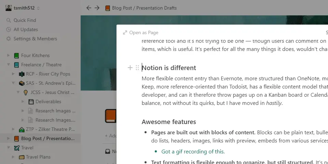Collapse the Freelance / Theatre page

(9, 65)
